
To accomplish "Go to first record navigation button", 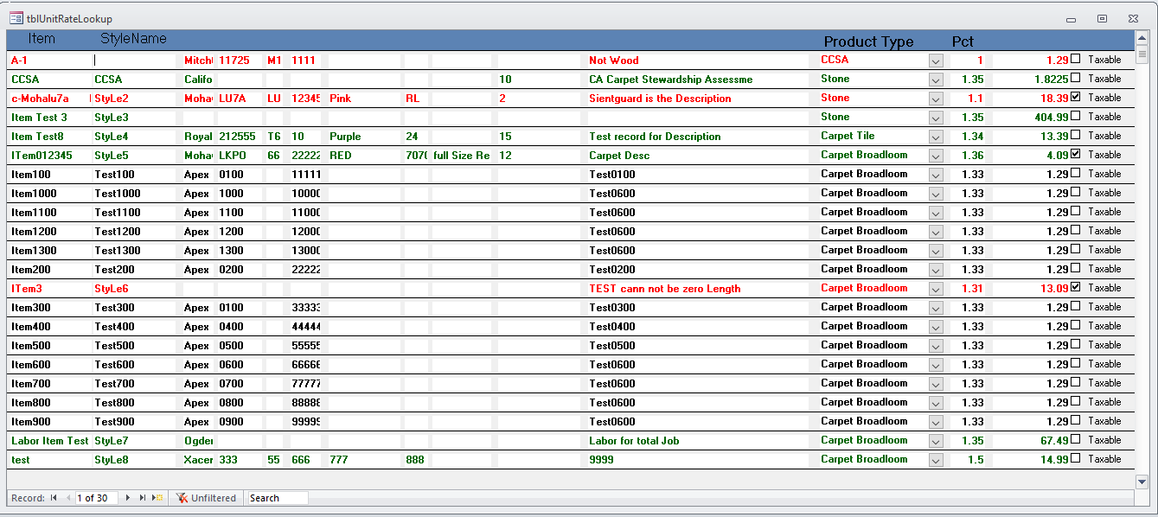I will pos(54,498).
